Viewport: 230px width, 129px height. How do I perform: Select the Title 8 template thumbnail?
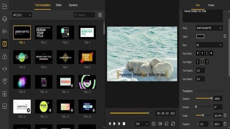[x=87, y=57]
